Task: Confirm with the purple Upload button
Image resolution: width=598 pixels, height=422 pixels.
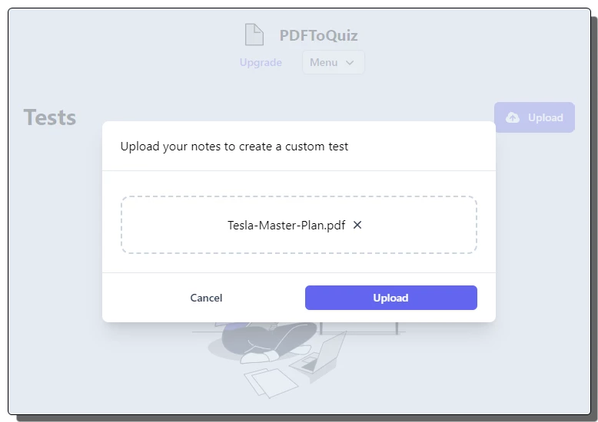Action: (391, 298)
